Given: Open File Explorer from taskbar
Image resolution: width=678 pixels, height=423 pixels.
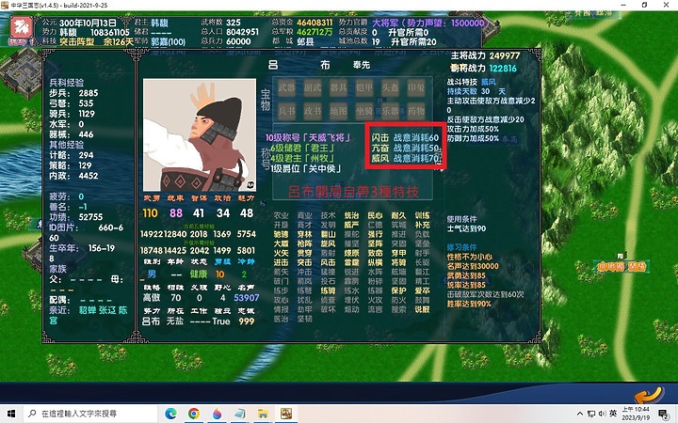Looking at the screenshot, I should [x=263, y=414].
